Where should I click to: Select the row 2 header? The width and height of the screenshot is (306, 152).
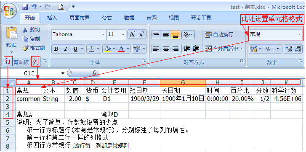(8, 99)
